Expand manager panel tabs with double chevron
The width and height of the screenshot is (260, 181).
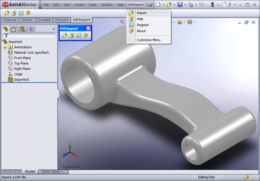pyautogui.click(x=54, y=29)
